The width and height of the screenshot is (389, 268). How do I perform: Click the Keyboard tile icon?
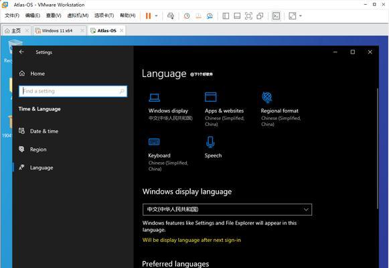click(x=154, y=141)
